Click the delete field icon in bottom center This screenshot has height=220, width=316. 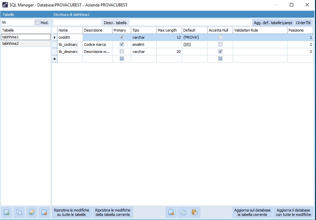pyautogui.click(x=171, y=212)
